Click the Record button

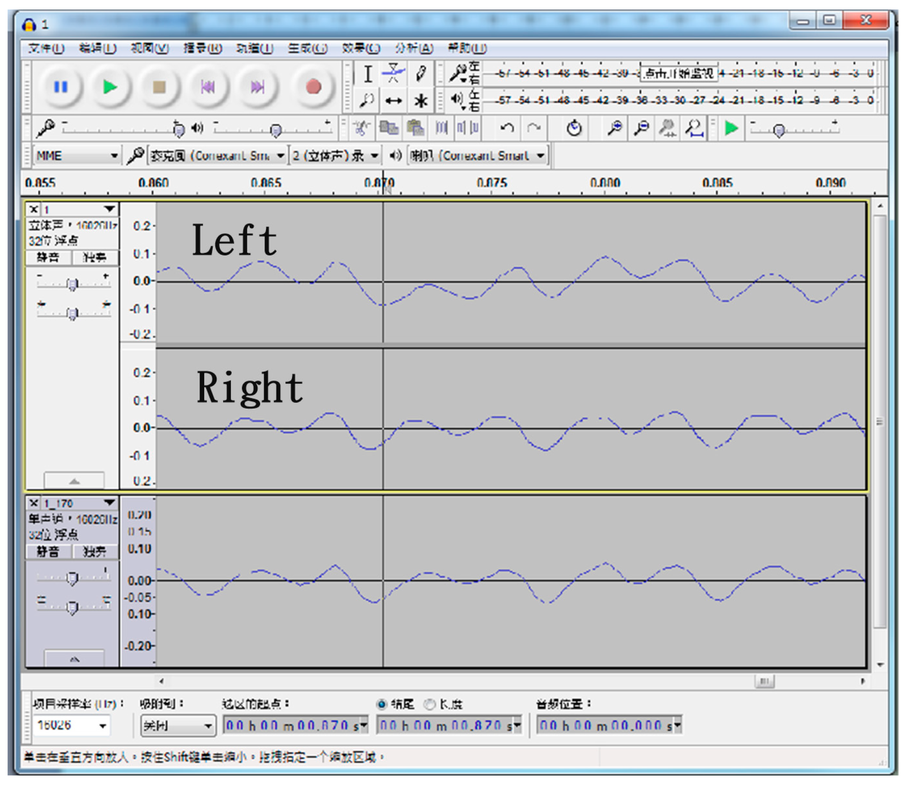coord(313,87)
